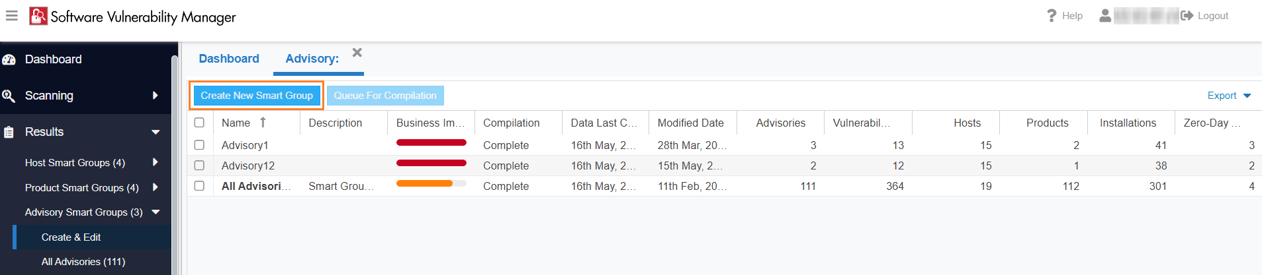Switch to the Dashboard tab

pyautogui.click(x=229, y=59)
